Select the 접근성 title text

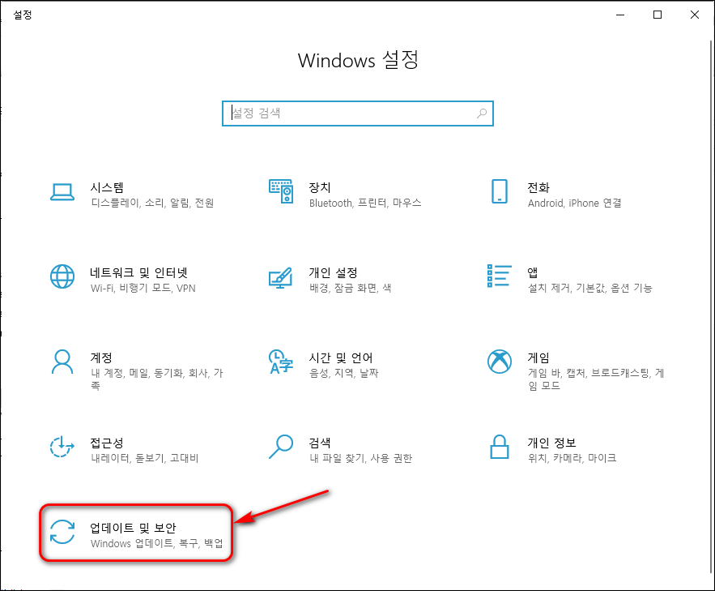click(x=107, y=443)
